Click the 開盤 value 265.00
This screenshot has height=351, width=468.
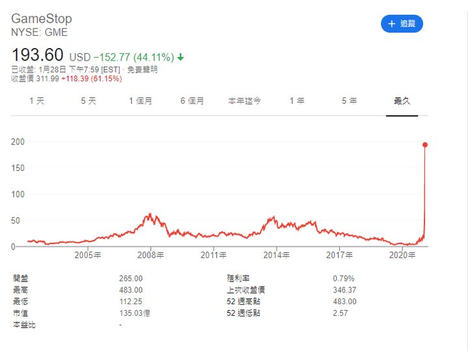click(131, 278)
